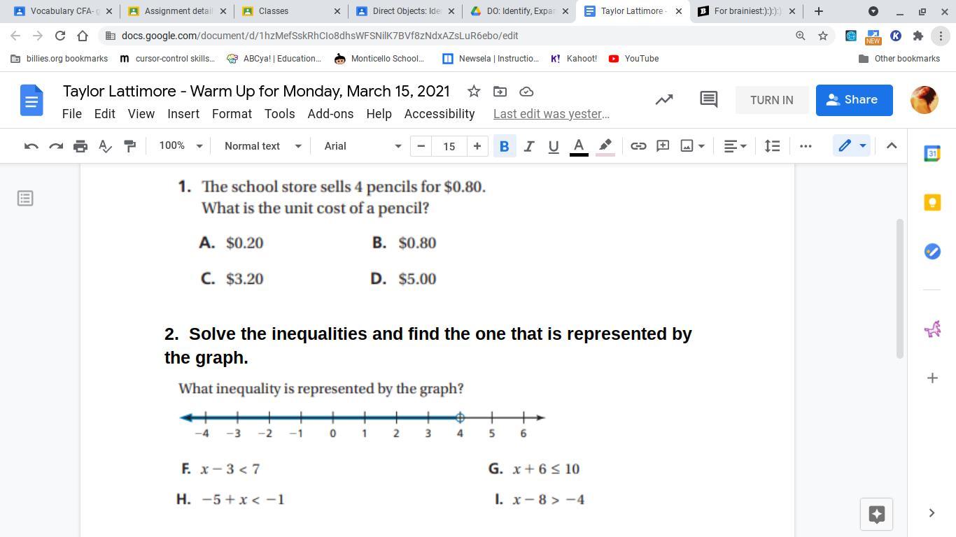The height and width of the screenshot is (537, 956).
Task: Get add-ons with the plus icon
Action: 932,378
